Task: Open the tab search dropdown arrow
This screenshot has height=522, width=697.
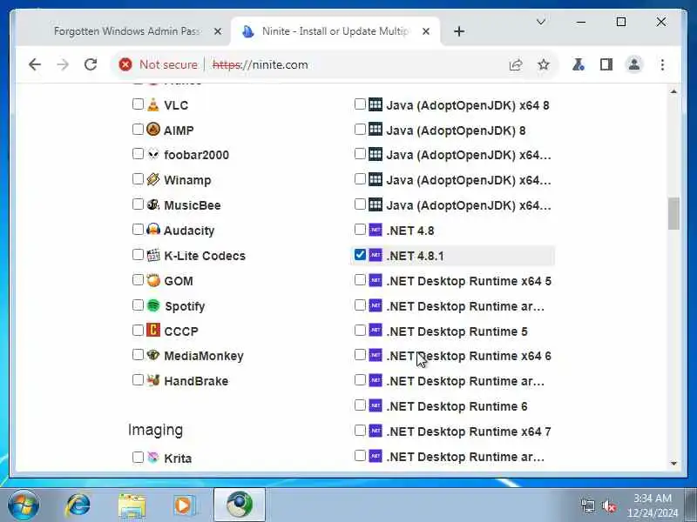Action: coord(541,22)
